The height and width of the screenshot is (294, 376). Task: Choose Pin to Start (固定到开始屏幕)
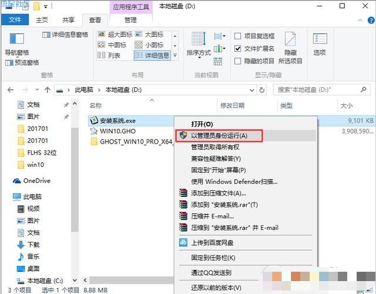[218, 170]
